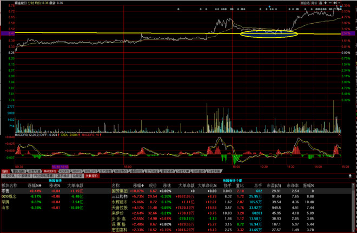The width and height of the screenshot is (357, 233).
Task: Select the 关联报价 tab
Action: click(92, 176)
